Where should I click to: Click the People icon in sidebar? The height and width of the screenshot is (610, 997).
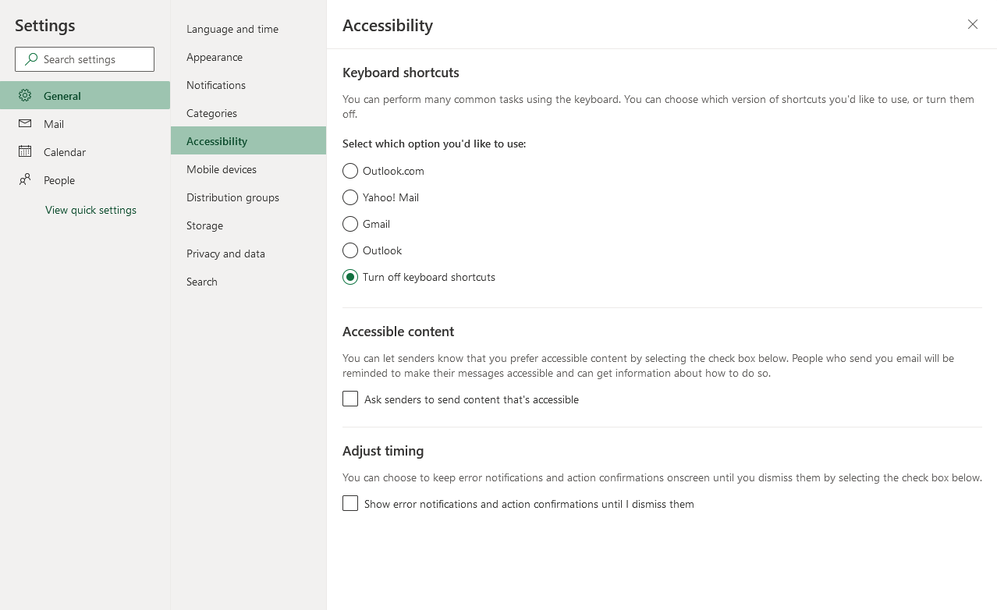[x=25, y=179]
